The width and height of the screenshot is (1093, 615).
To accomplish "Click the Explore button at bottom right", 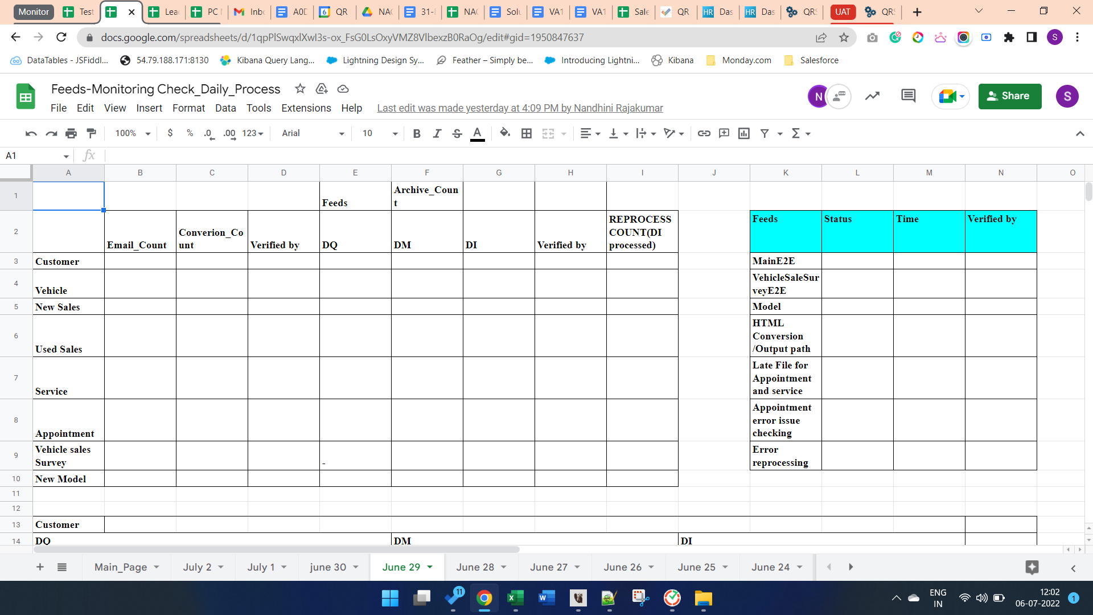I will (x=1032, y=567).
